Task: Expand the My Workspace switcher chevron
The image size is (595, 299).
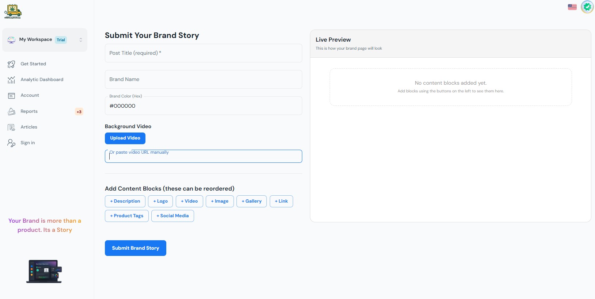Action: [81, 40]
